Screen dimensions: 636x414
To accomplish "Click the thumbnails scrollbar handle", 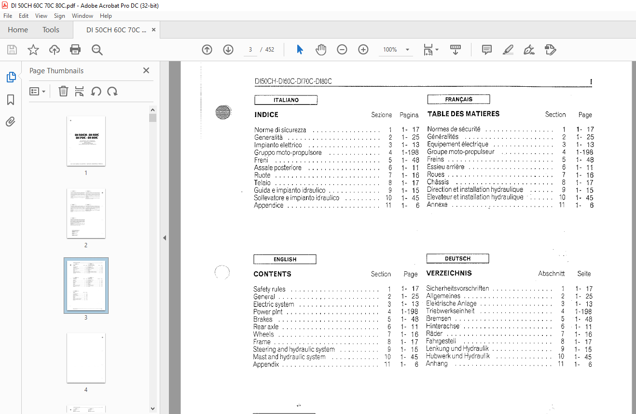I will (152, 118).
